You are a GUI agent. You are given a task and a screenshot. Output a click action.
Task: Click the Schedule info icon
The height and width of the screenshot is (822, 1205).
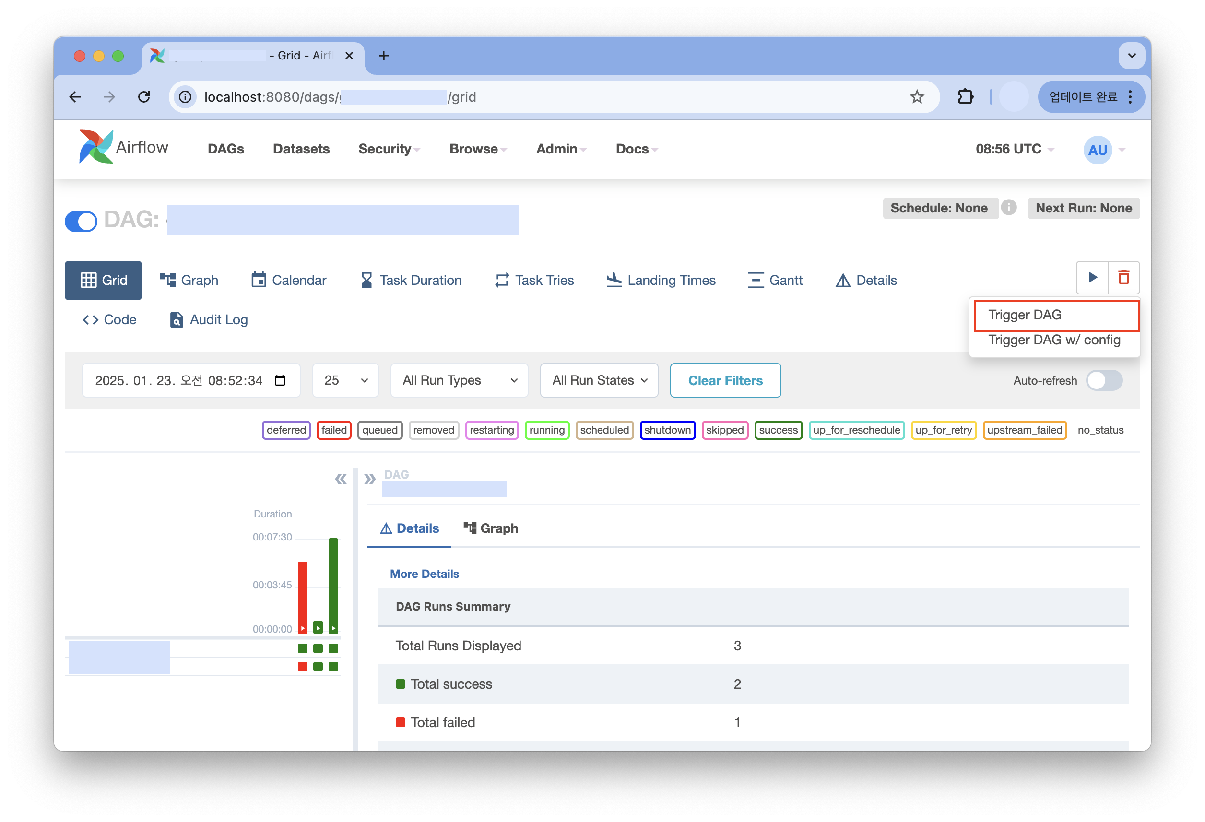click(x=1008, y=208)
